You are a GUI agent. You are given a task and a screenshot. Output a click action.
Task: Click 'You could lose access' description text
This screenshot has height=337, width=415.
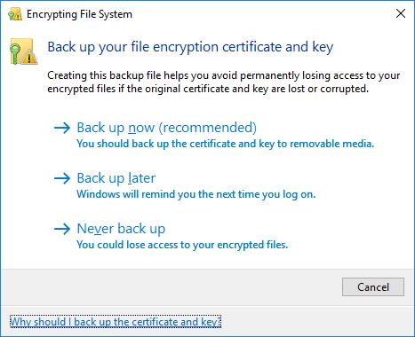[x=182, y=245]
